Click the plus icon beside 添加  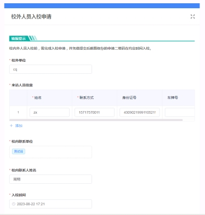click(11, 126)
